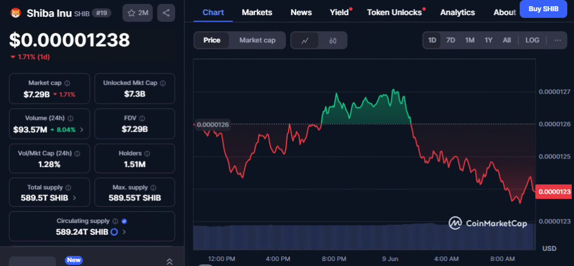574x266 pixels.
Task: Expand Circulating supply details chevron
Action: [124, 232]
